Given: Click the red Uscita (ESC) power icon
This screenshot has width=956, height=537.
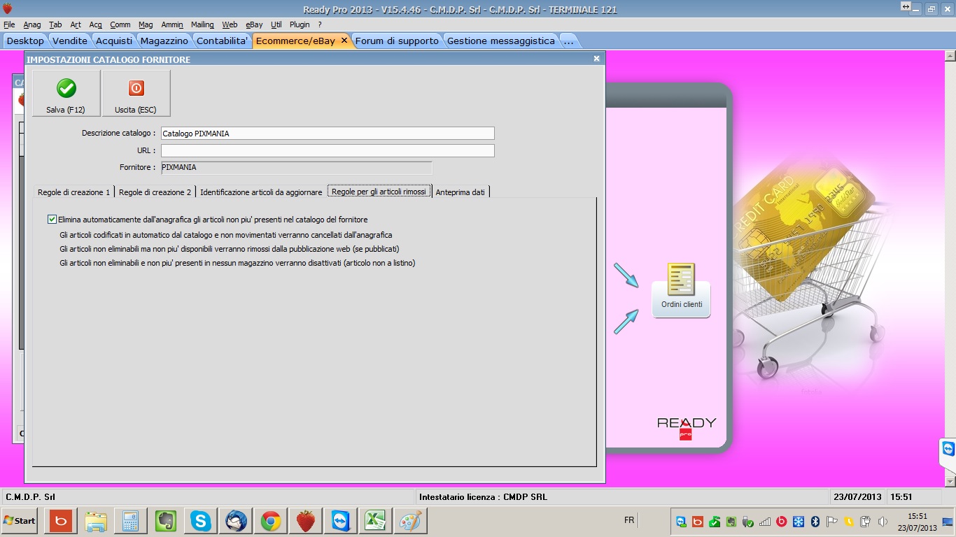Looking at the screenshot, I should point(136,88).
